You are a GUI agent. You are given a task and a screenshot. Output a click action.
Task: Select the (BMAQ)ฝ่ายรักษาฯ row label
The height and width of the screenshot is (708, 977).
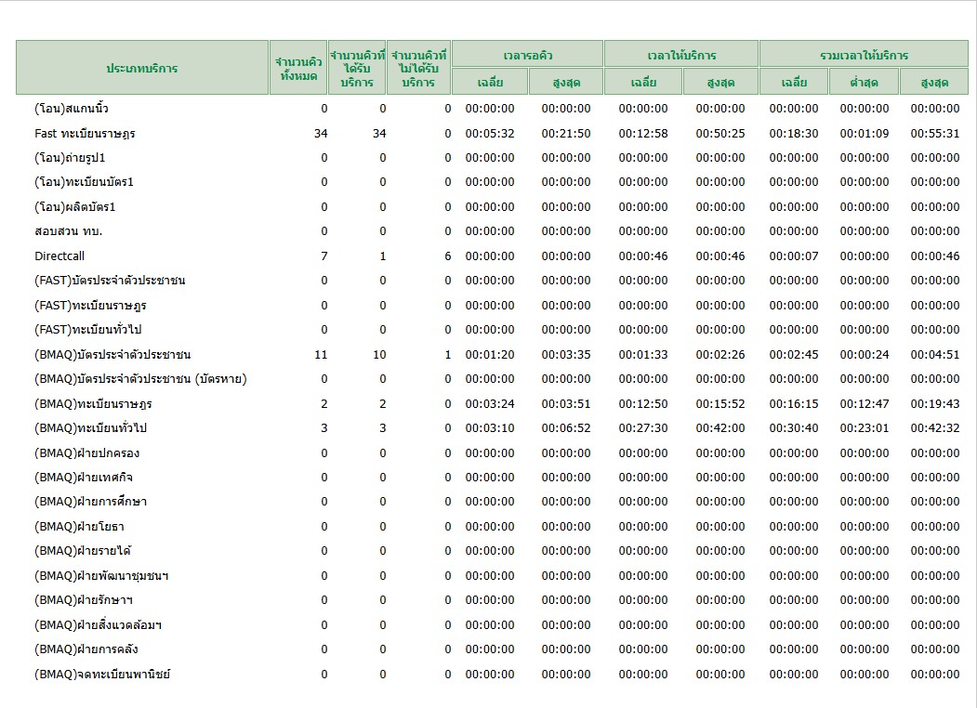tap(84, 599)
